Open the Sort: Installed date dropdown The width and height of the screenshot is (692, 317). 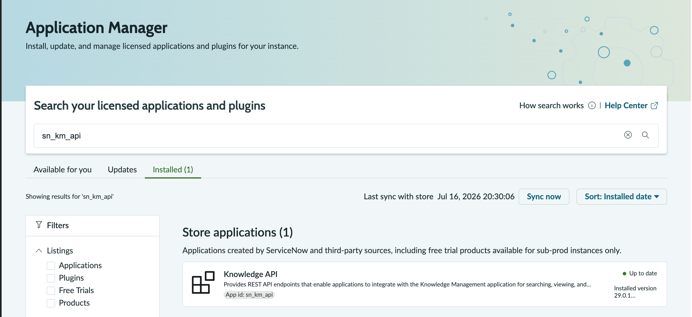[x=622, y=197]
